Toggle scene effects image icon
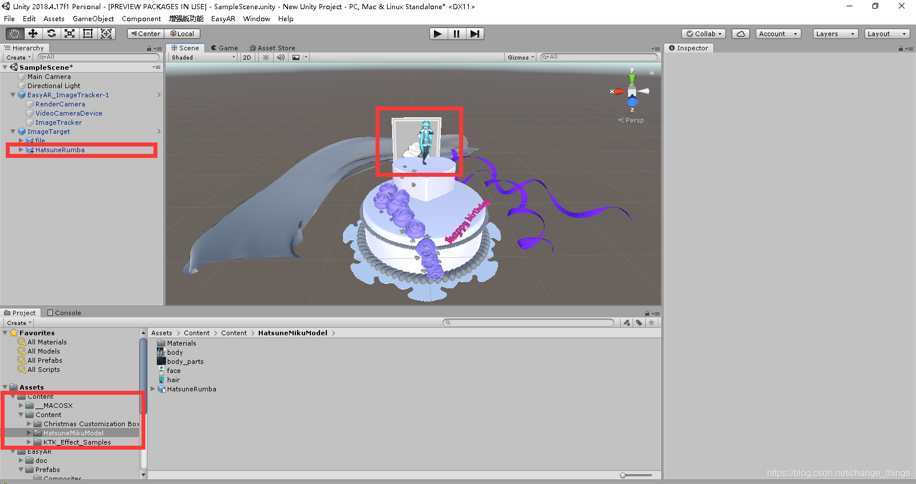Viewport: 916px width, 484px height. 296,57
